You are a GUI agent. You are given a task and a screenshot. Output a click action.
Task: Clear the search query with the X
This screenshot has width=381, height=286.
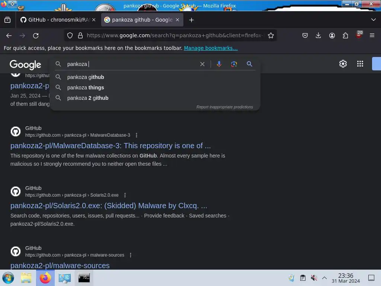[202, 64]
